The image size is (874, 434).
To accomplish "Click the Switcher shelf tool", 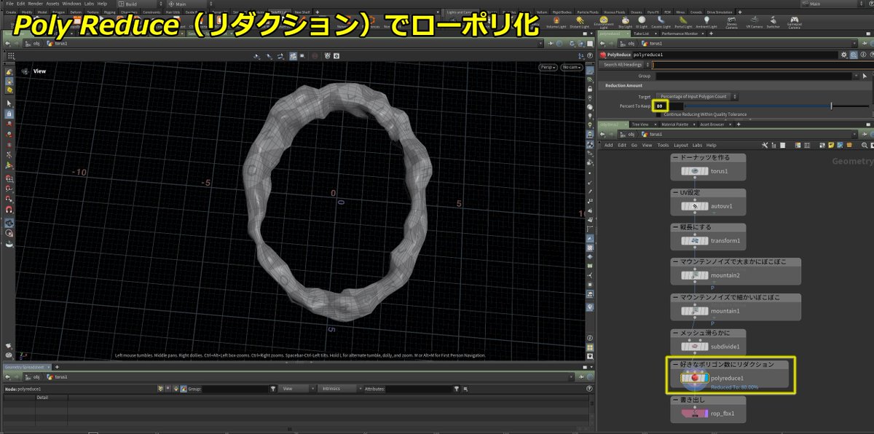I will tap(774, 22).
